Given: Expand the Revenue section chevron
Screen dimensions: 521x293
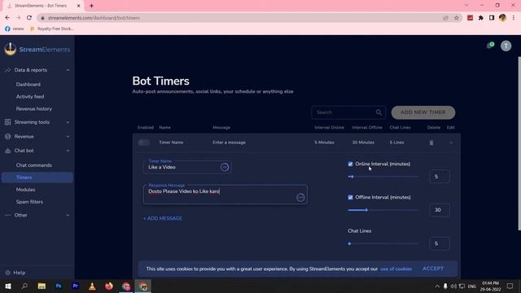Looking at the screenshot, I should pyautogui.click(x=68, y=137).
